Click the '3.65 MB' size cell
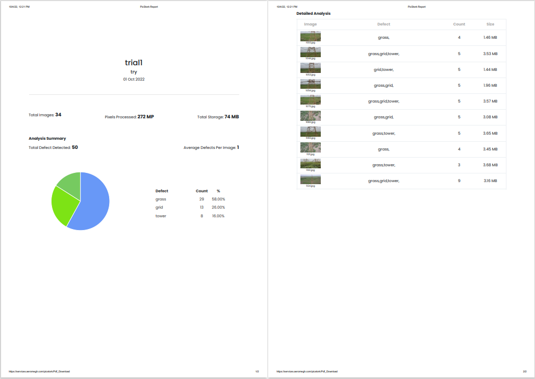Image resolution: width=535 pixels, height=379 pixels. click(490, 133)
